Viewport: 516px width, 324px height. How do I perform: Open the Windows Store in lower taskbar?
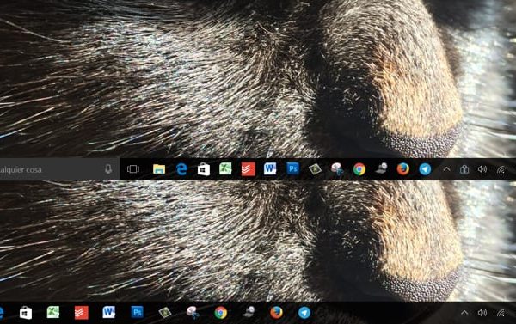26,313
